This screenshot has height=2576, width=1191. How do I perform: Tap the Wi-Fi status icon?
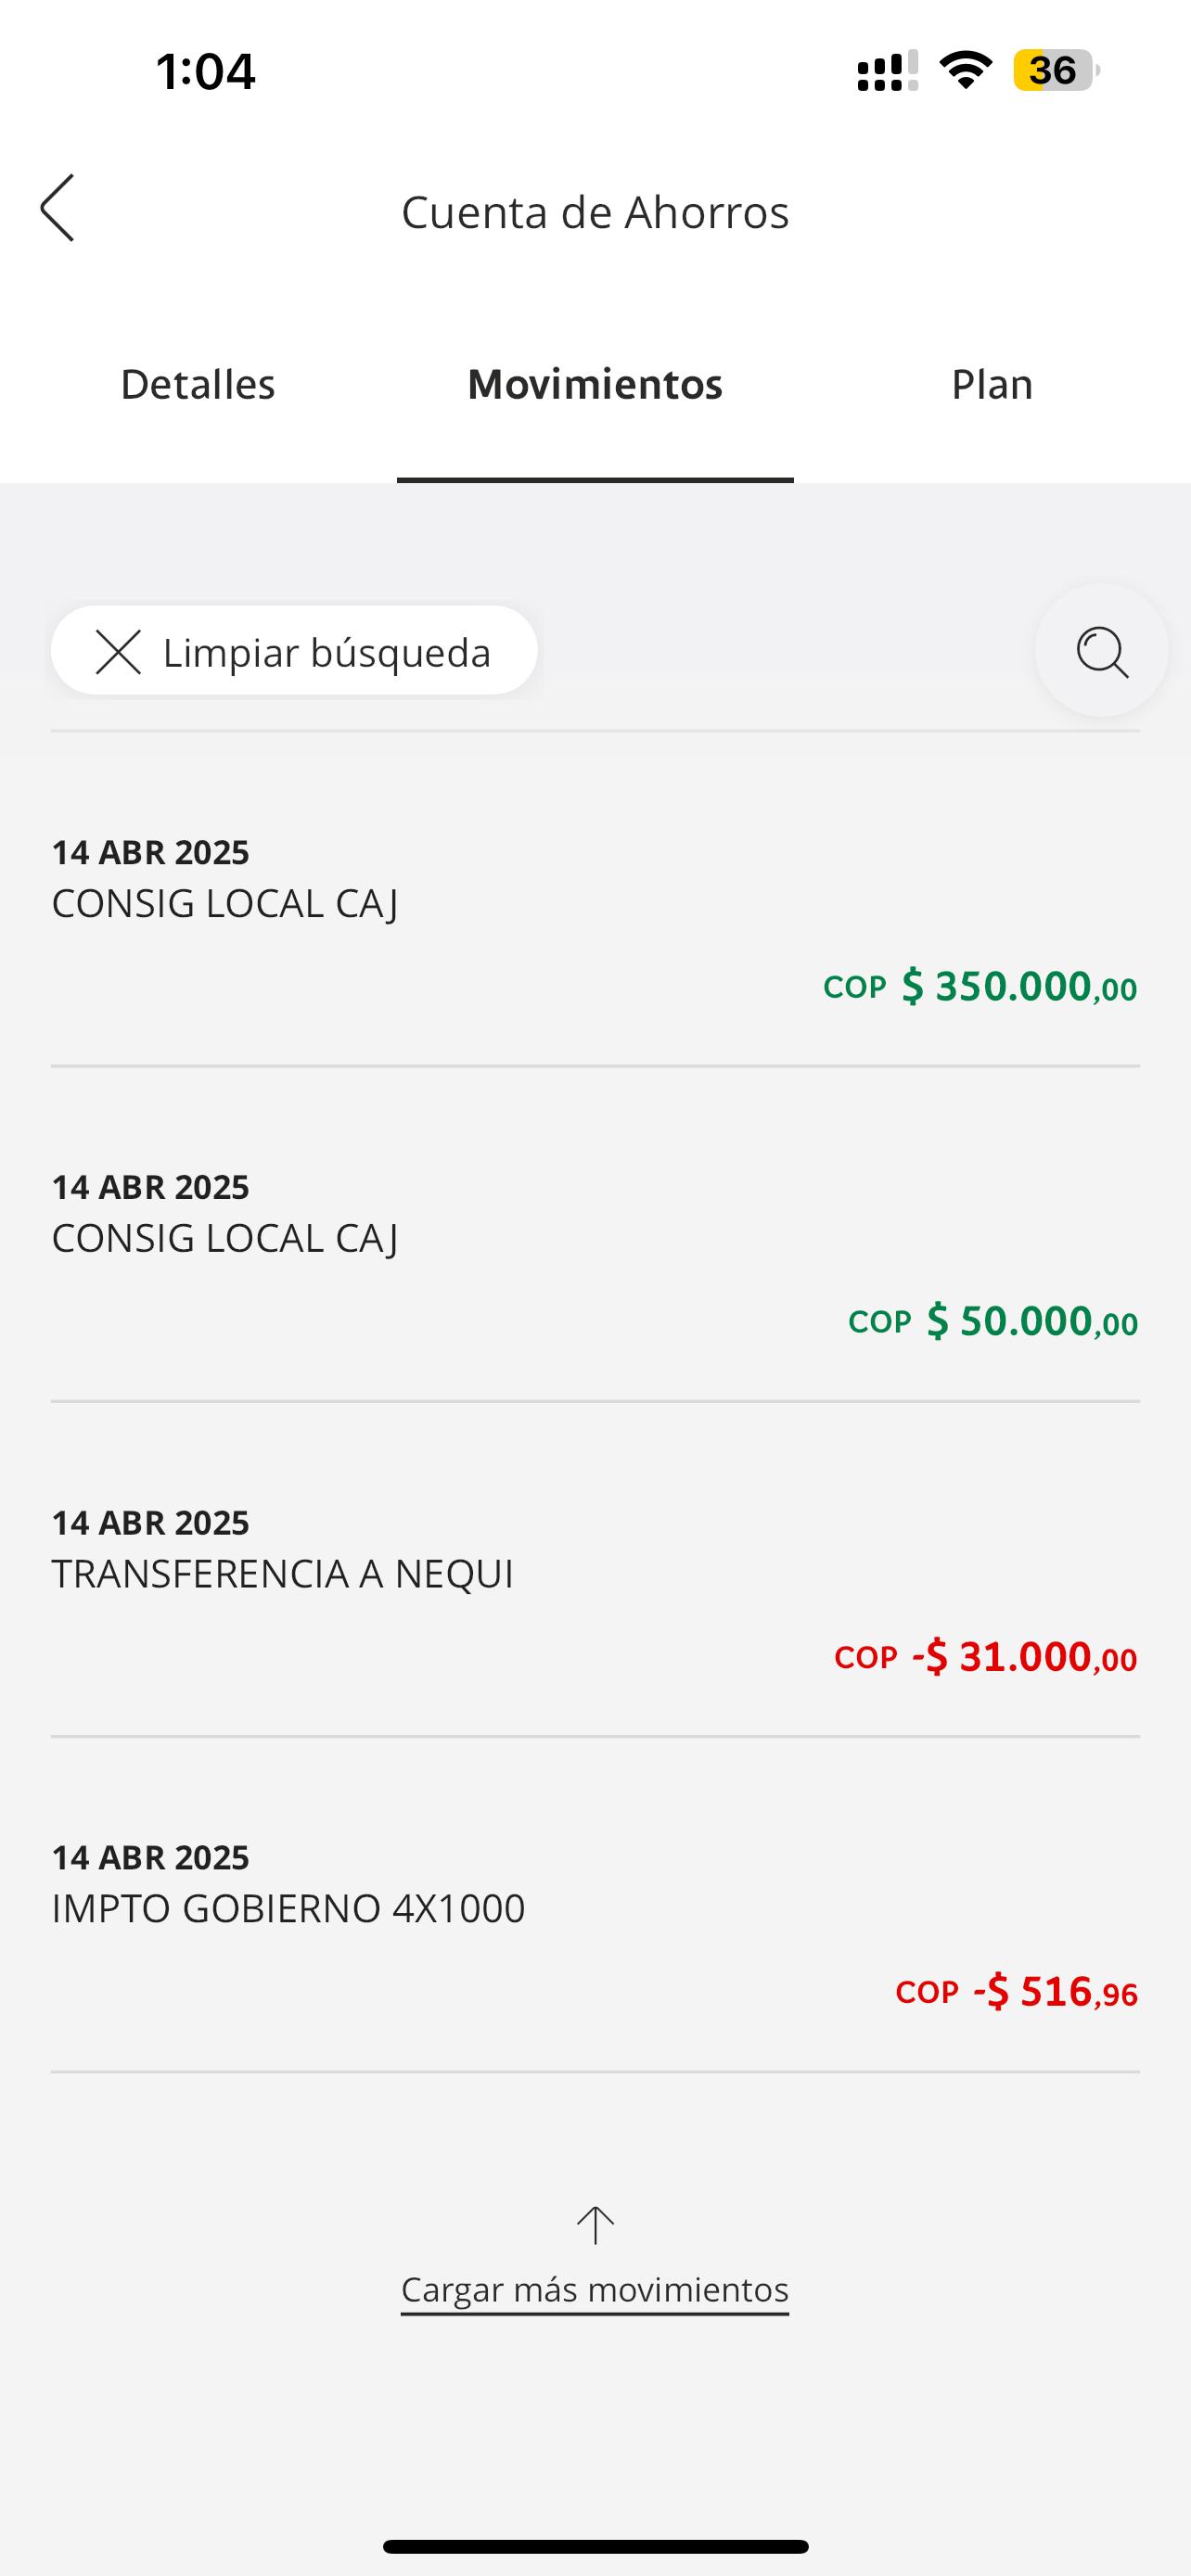tap(965, 70)
